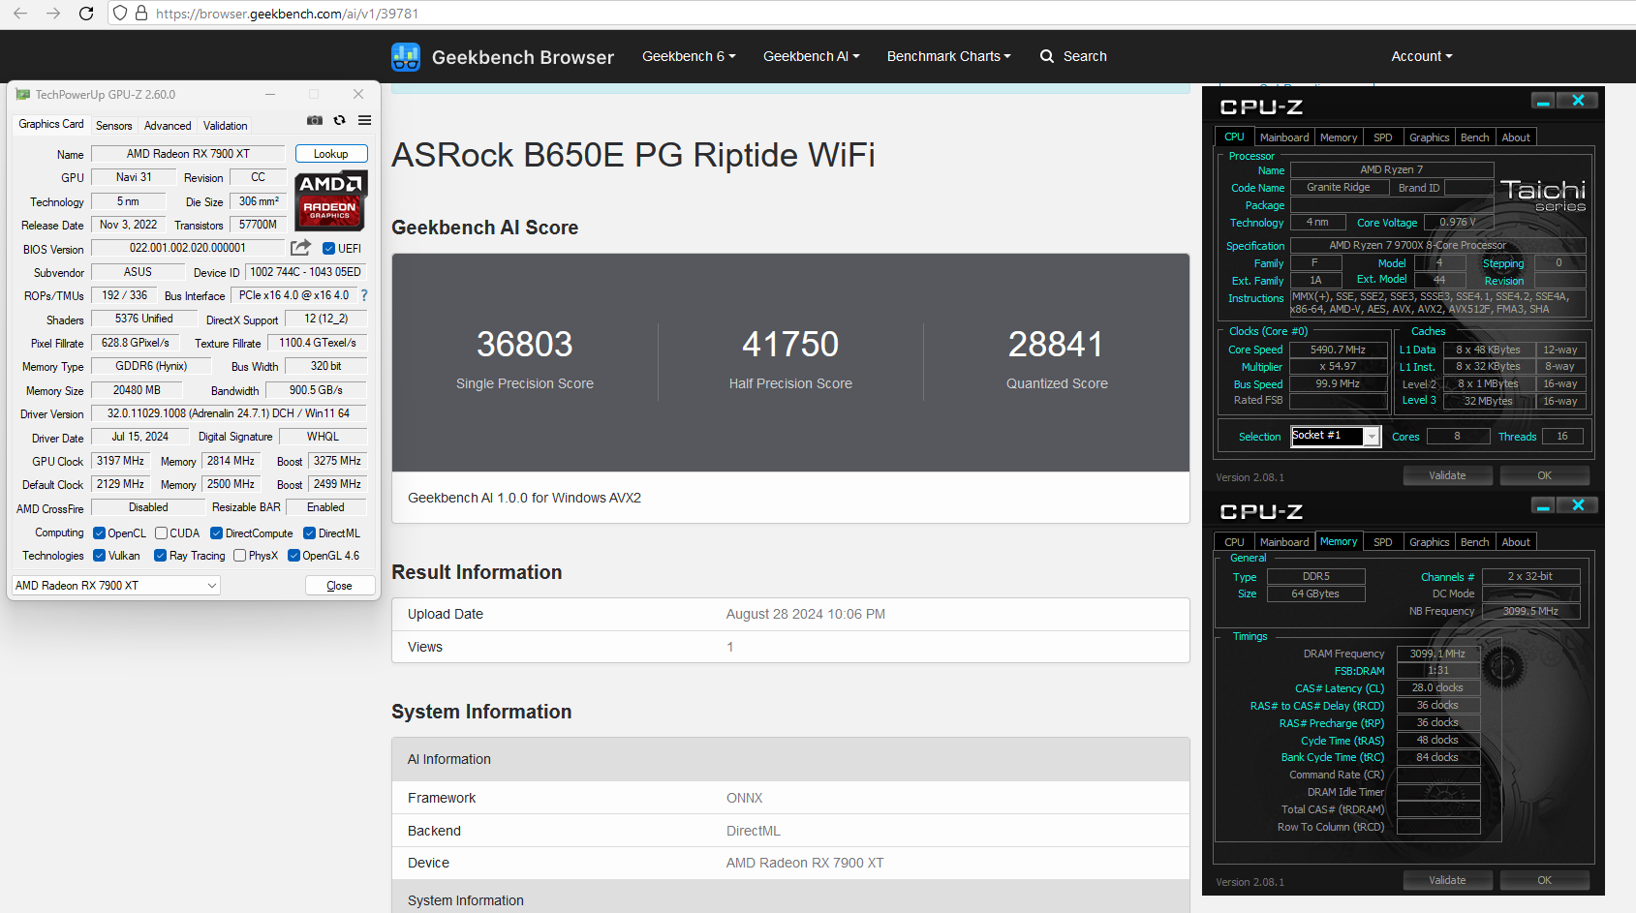
Task: Click the GPU-Z title bar app icon
Action: [23, 94]
